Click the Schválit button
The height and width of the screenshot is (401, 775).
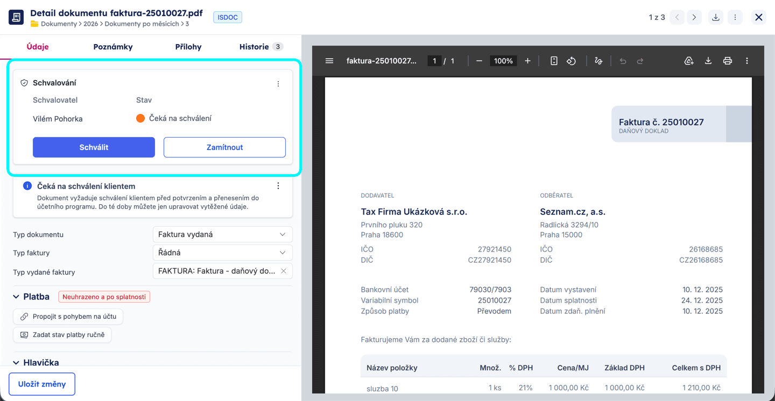94,147
